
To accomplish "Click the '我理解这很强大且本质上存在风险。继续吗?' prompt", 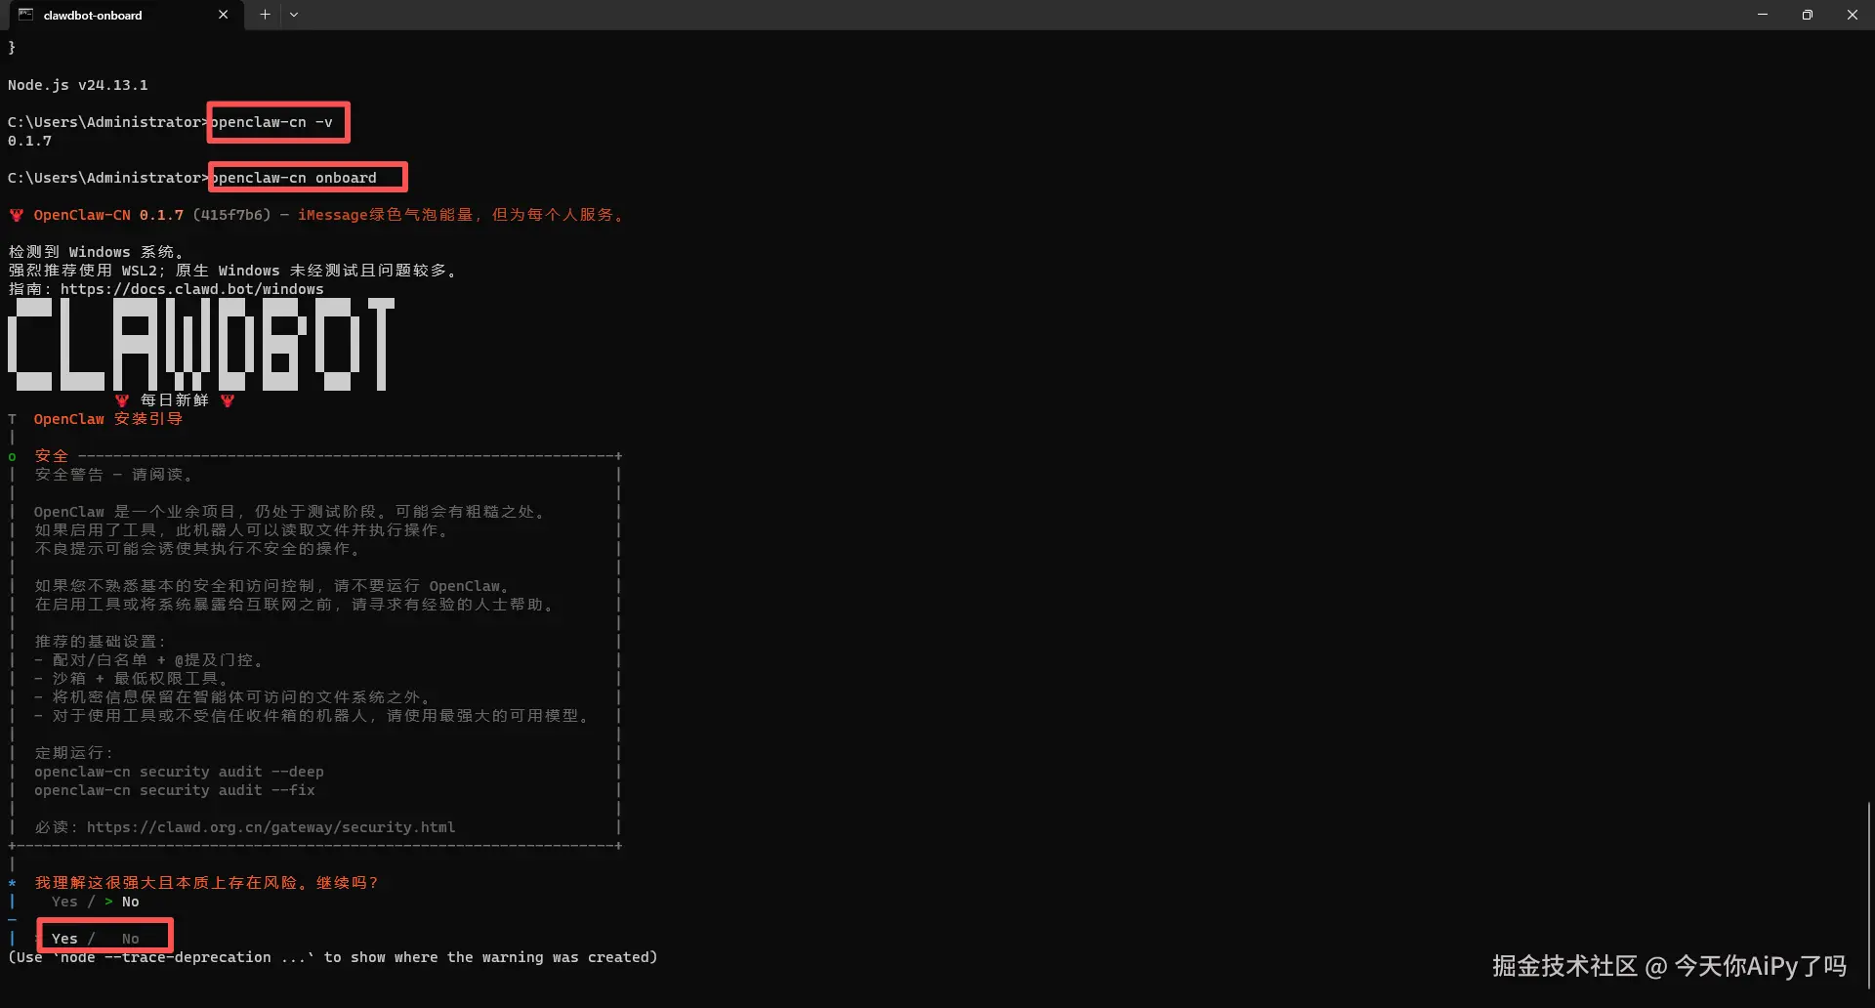I will pyautogui.click(x=206, y=883).
